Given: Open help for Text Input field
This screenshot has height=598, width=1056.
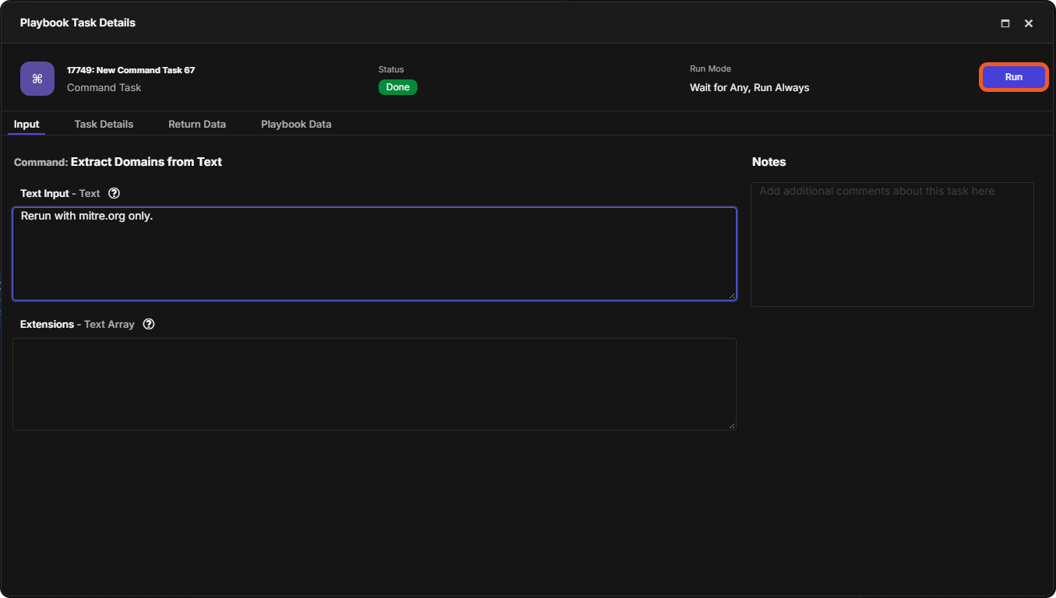Looking at the screenshot, I should (114, 193).
